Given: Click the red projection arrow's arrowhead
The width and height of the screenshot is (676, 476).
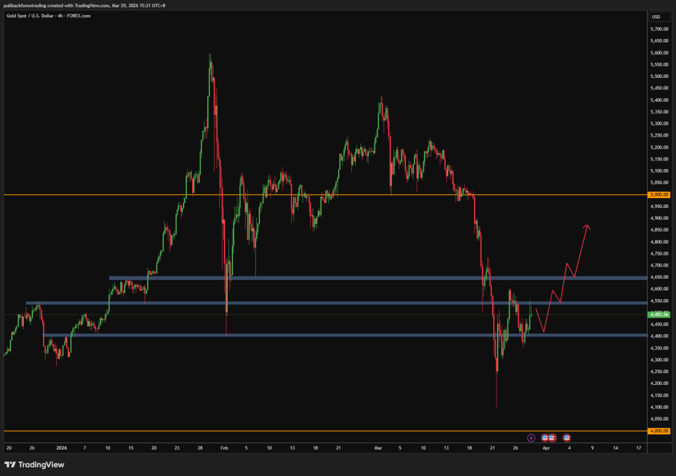Looking at the screenshot, I should pyautogui.click(x=586, y=227).
